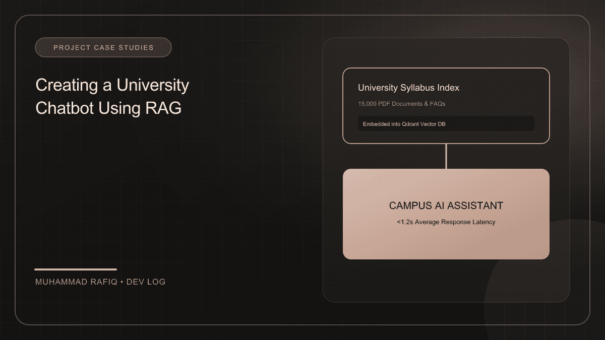605x340 pixels.
Task: Click 'MUHAMMAD RAFIQ • DEV LOG' footer text
Action: (x=100, y=282)
